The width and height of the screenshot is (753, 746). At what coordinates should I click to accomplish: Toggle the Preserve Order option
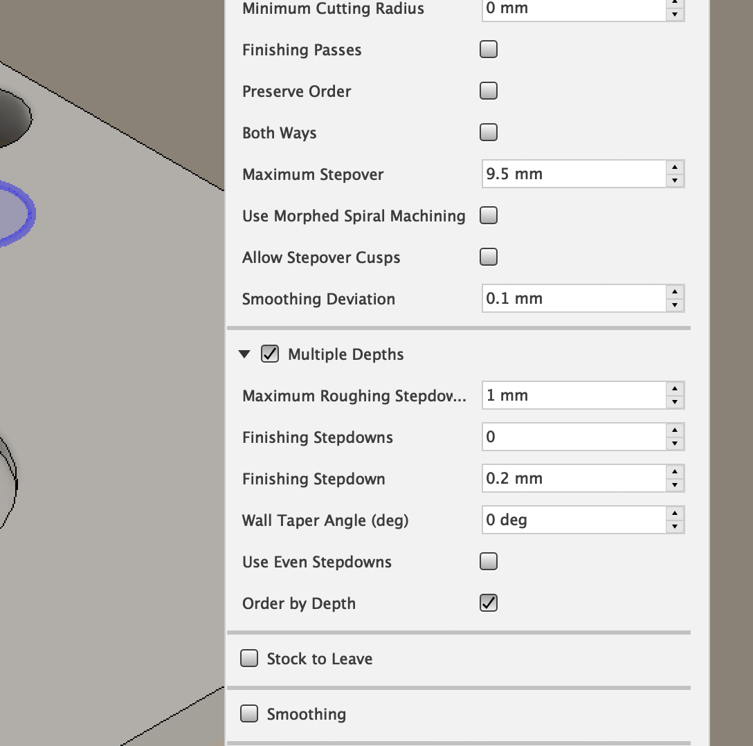tap(489, 91)
